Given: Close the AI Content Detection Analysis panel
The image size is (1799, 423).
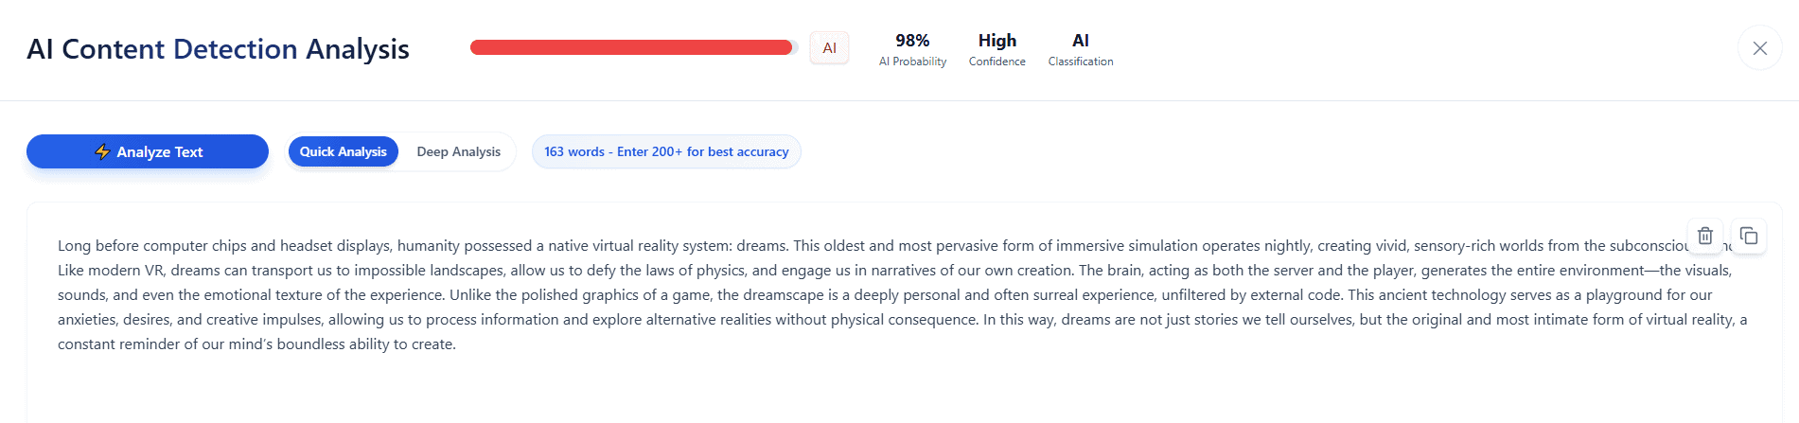Looking at the screenshot, I should tap(1759, 48).
